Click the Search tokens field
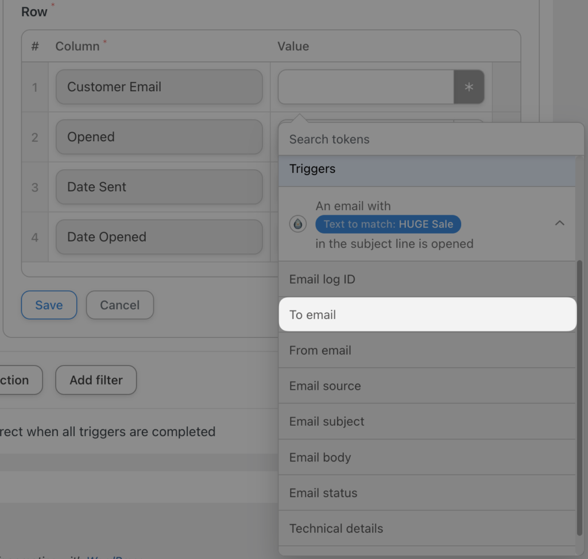588x559 pixels. click(431, 139)
